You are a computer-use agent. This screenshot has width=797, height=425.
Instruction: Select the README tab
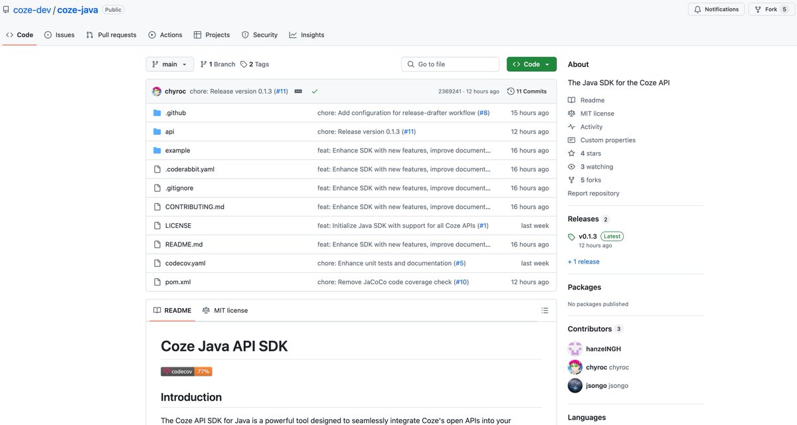point(172,310)
